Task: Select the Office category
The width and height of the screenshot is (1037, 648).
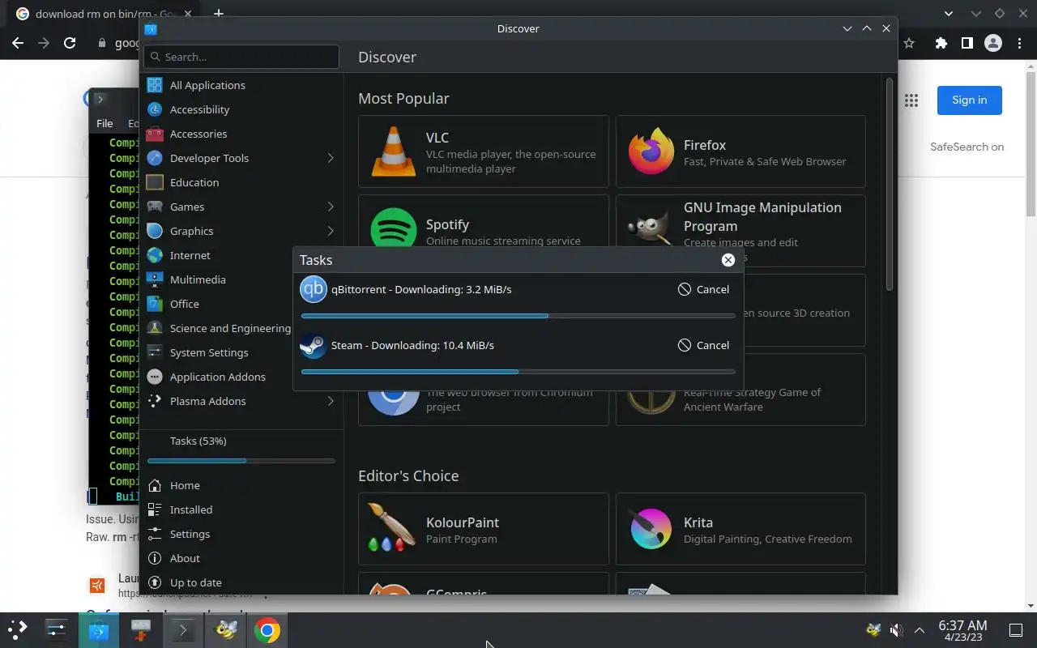Action: tap(217, 304)
